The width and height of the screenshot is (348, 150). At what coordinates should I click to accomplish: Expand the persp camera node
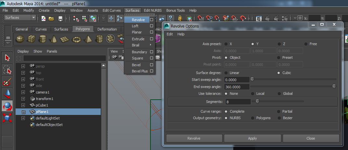pyautogui.click(x=23, y=66)
